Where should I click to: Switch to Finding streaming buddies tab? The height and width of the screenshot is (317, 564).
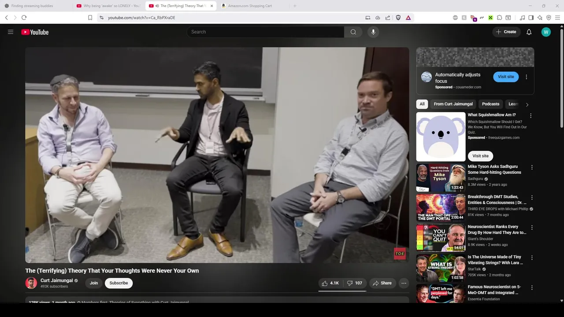pos(36,6)
